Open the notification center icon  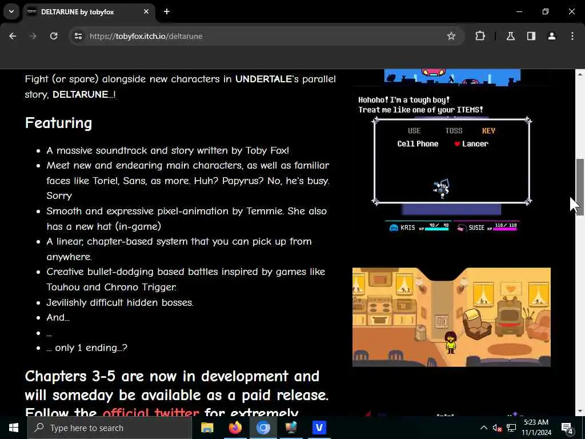tap(567, 428)
